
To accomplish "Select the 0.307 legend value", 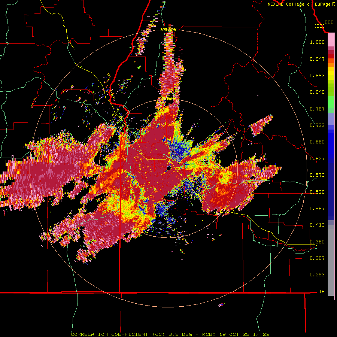I will click(317, 258).
